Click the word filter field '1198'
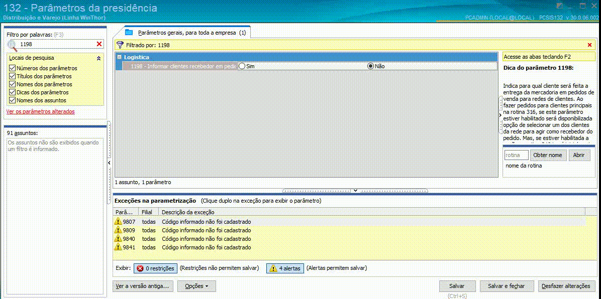The image size is (601, 299). [57, 45]
